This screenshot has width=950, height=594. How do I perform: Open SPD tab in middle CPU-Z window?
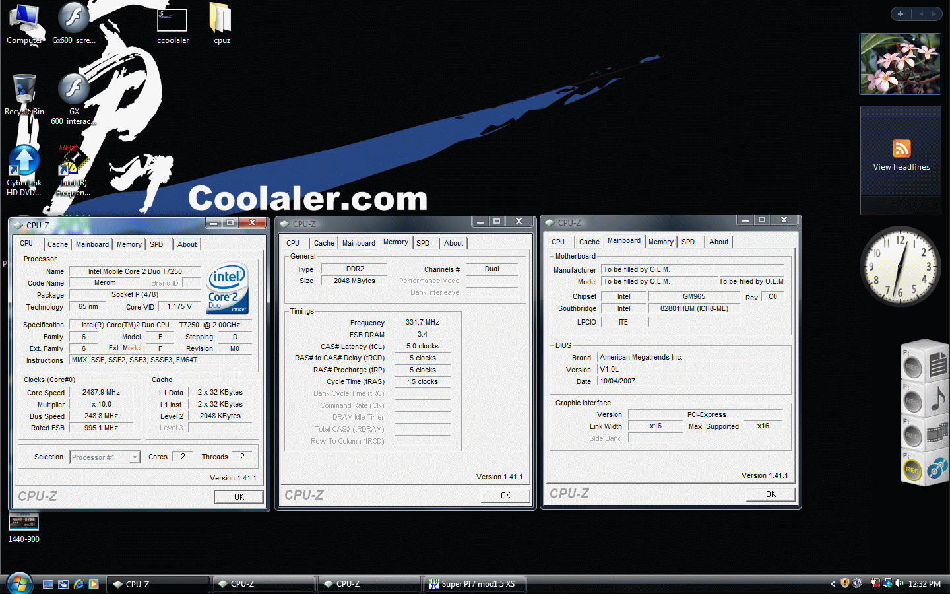(423, 243)
